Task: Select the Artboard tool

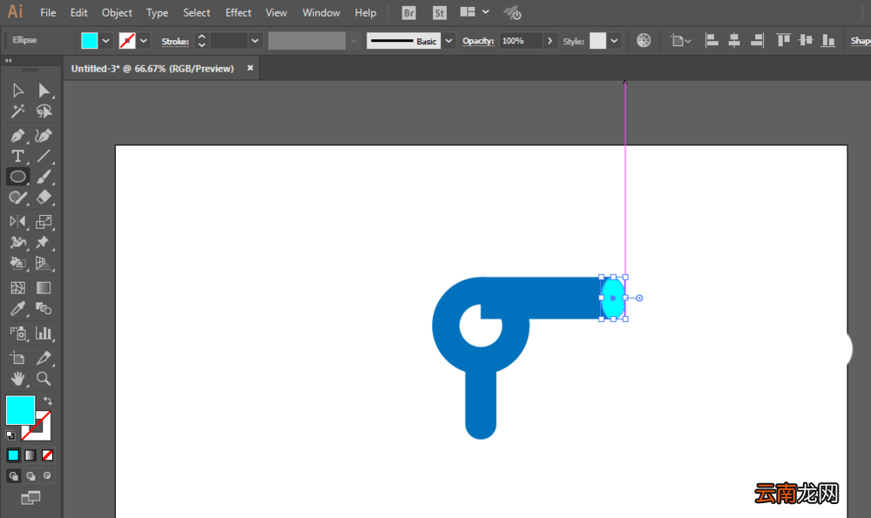Action: click(x=17, y=358)
